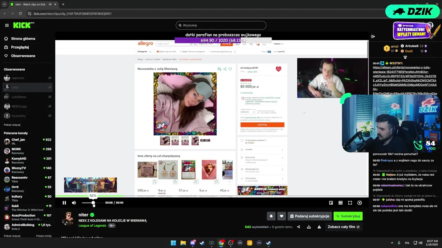The image size is (442, 248).
Task: Seek on the clip progress bar
Action: [212, 197]
